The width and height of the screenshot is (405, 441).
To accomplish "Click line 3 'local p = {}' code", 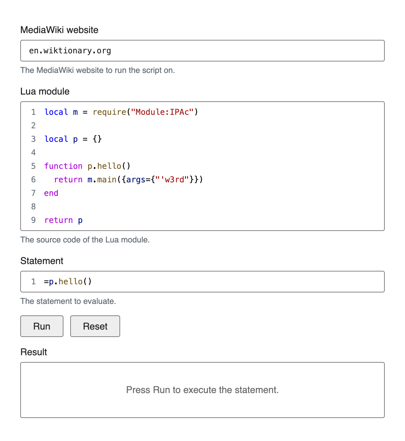I will pyautogui.click(x=73, y=139).
